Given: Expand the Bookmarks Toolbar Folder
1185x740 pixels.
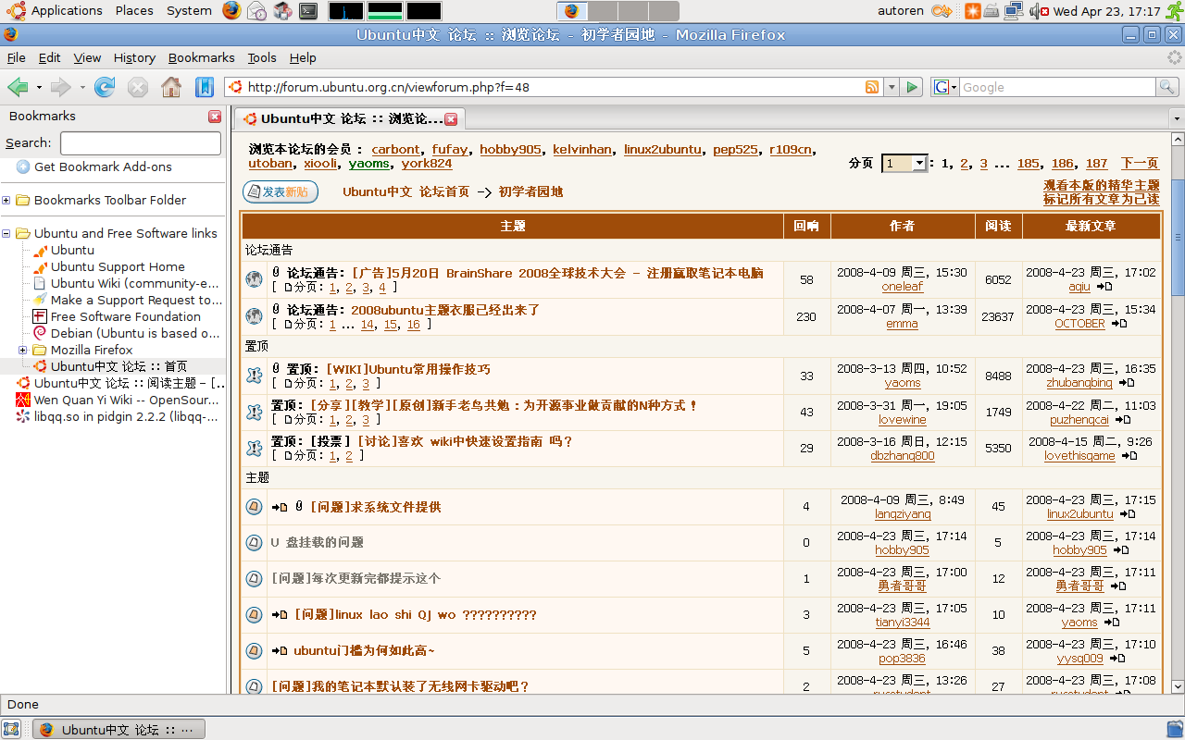Looking at the screenshot, I should point(6,200).
